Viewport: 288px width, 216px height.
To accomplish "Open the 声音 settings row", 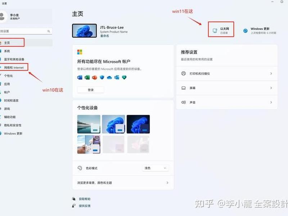I will pyautogui.click(x=227, y=102).
